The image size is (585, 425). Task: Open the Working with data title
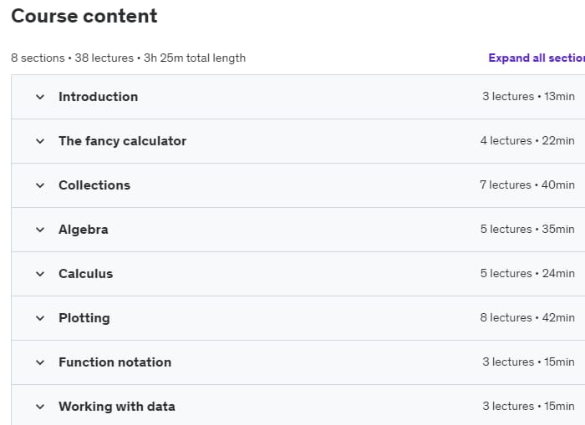[117, 407]
